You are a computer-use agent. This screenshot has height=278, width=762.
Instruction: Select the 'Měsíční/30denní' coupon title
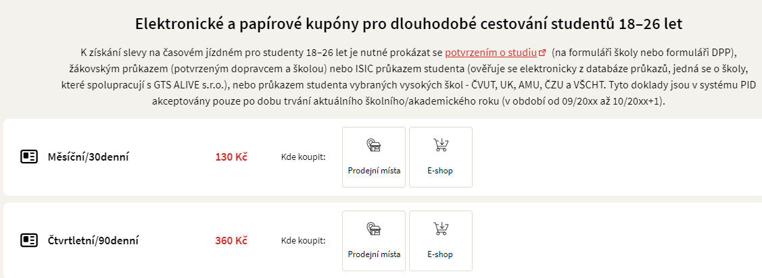coord(88,157)
